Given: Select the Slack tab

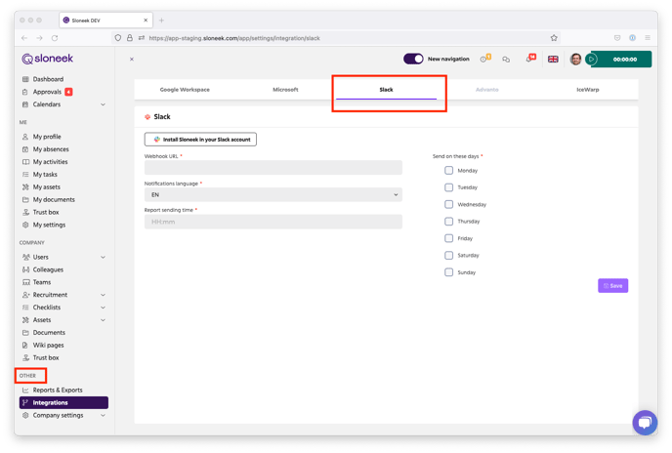Looking at the screenshot, I should point(386,90).
